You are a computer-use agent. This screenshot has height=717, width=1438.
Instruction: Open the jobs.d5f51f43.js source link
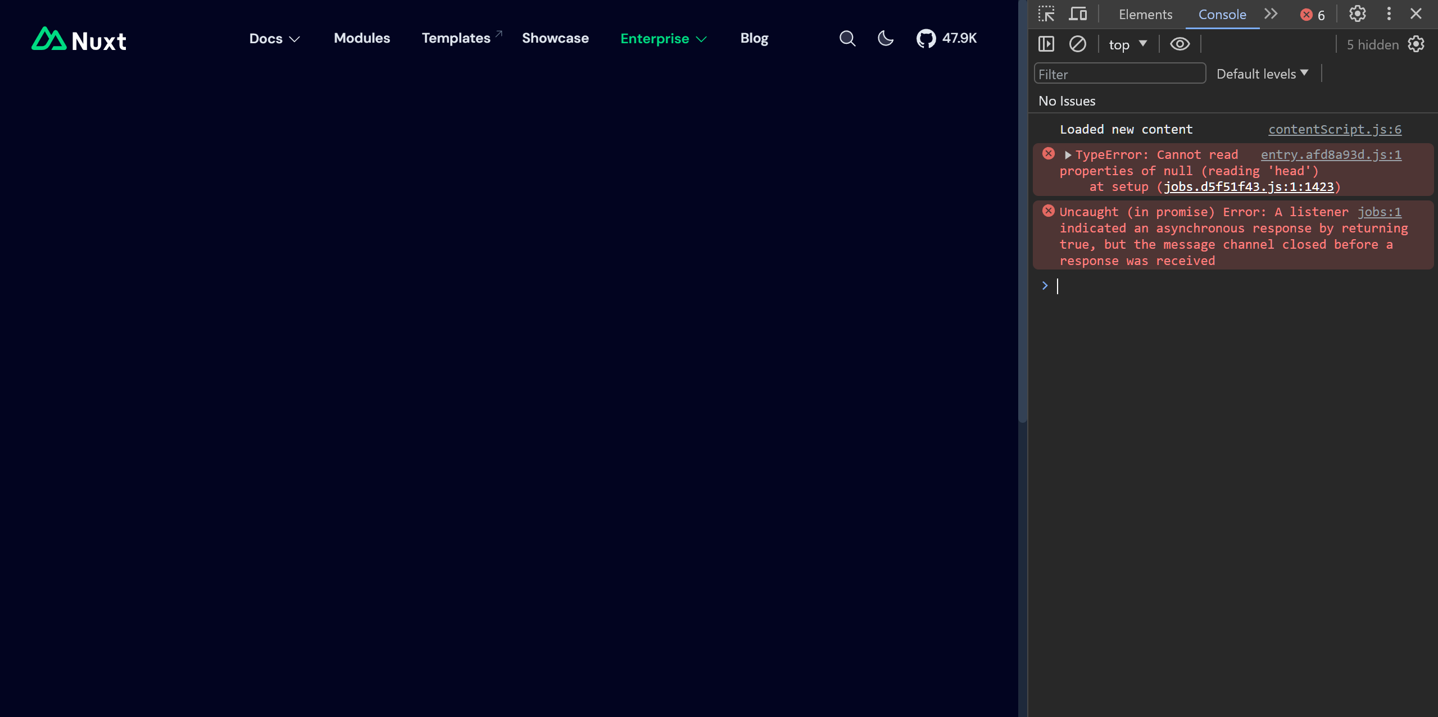coord(1250,186)
